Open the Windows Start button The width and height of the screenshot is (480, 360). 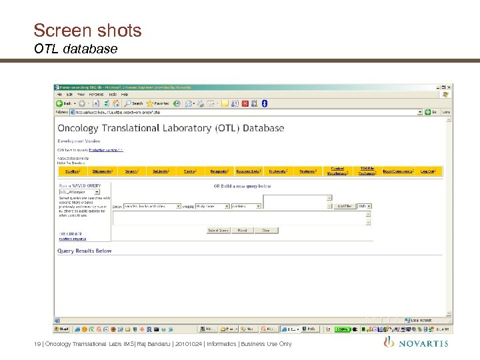click(x=61, y=329)
